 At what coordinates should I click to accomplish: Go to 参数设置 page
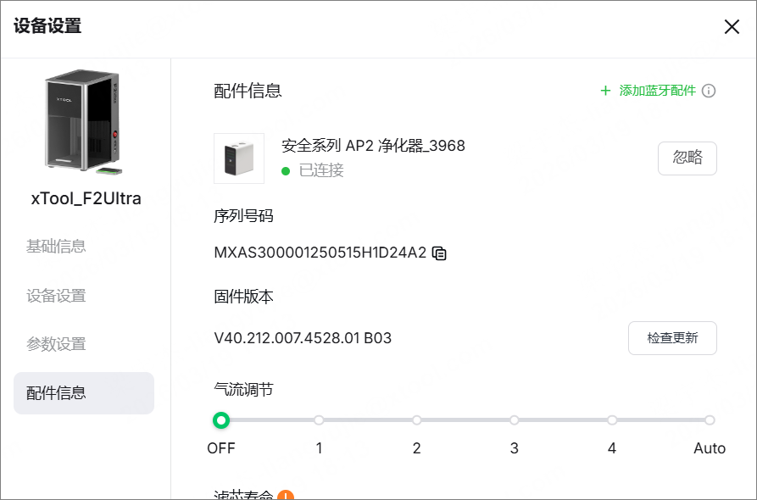click(x=56, y=344)
